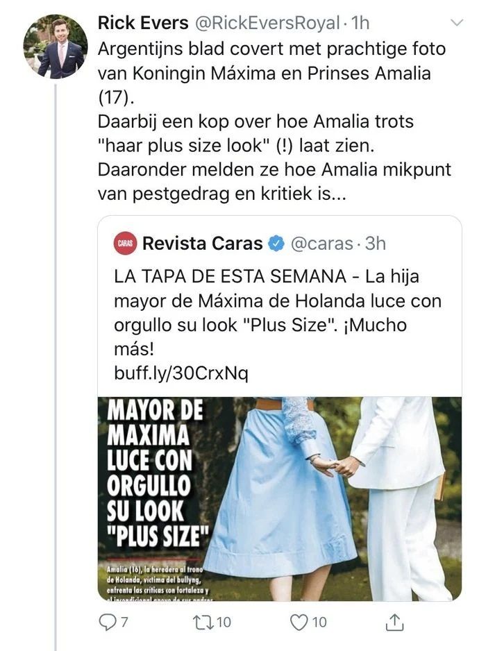Open the @RickEversRoyal handle
Image resolution: width=486 pixels, height=651 pixels.
pyautogui.click(x=267, y=23)
